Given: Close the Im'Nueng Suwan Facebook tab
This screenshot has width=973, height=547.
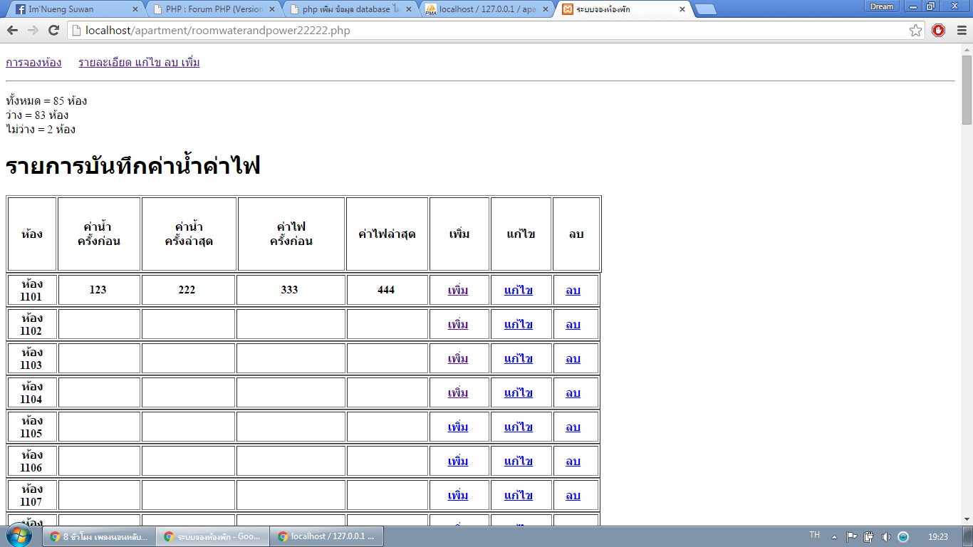Looking at the screenshot, I should click(x=135, y=9).
